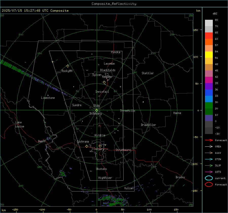This screenshot has width=228, height=213.
Task: Click the magenta 18TS arrow legend icon
Action: [x=209, y=172]
